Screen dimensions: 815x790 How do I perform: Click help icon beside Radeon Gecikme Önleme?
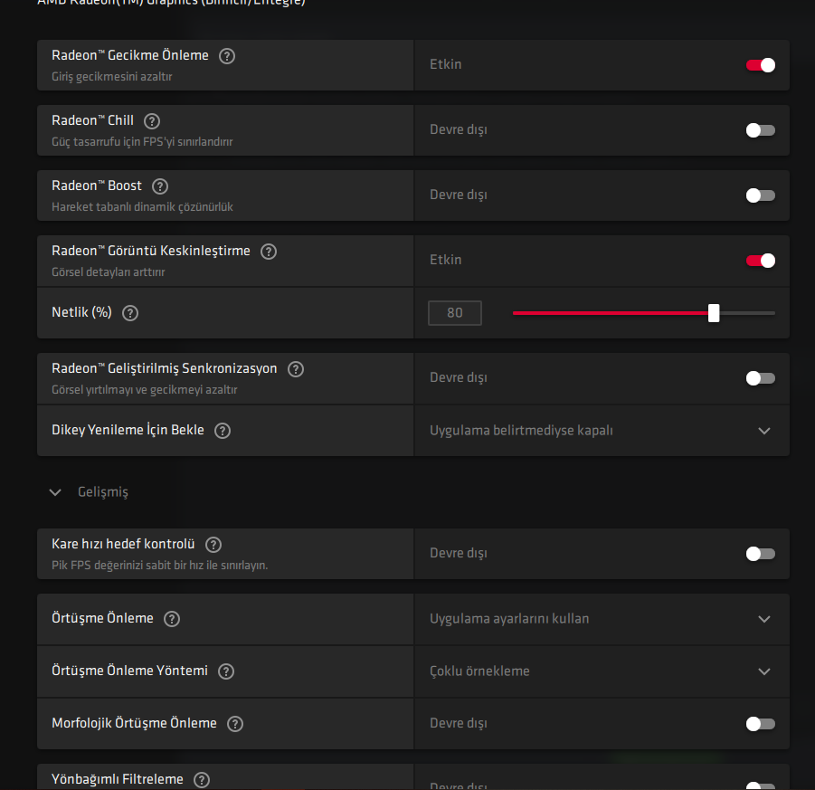coord(227,56)
